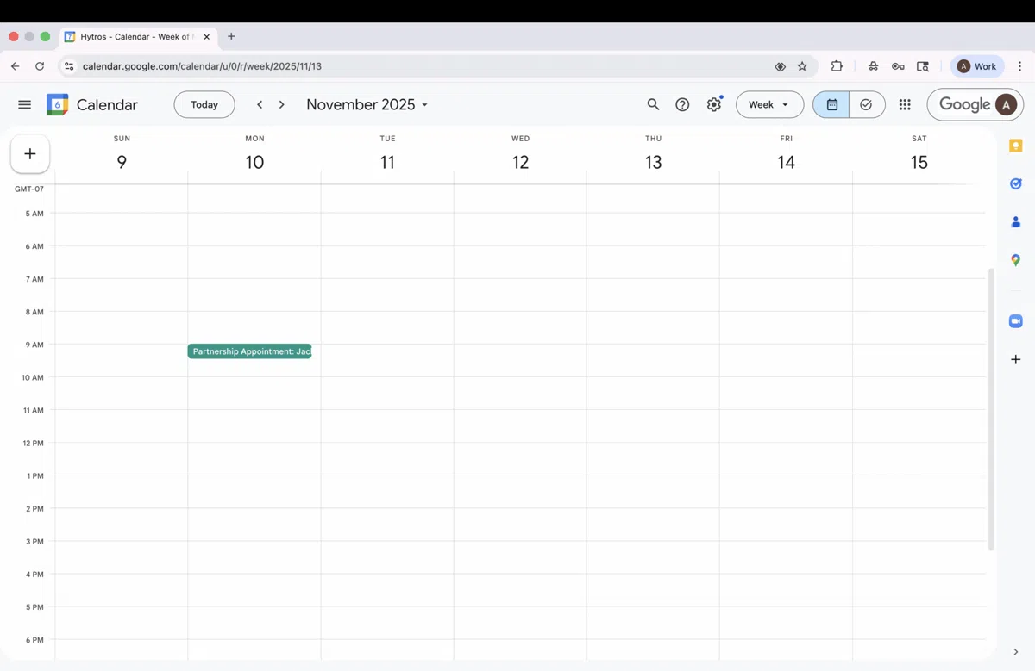Open Google Maps in side panel
This screenshot has width=1035, height=671.
1016,260
